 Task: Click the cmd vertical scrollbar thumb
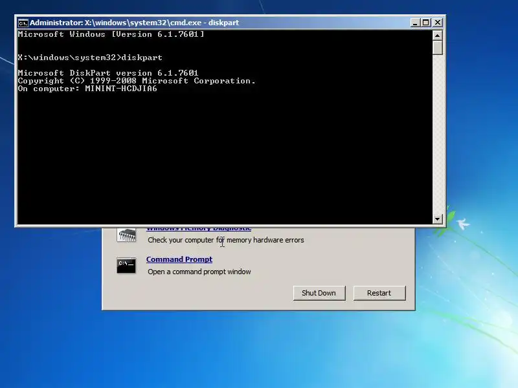[x=438, y=47]
